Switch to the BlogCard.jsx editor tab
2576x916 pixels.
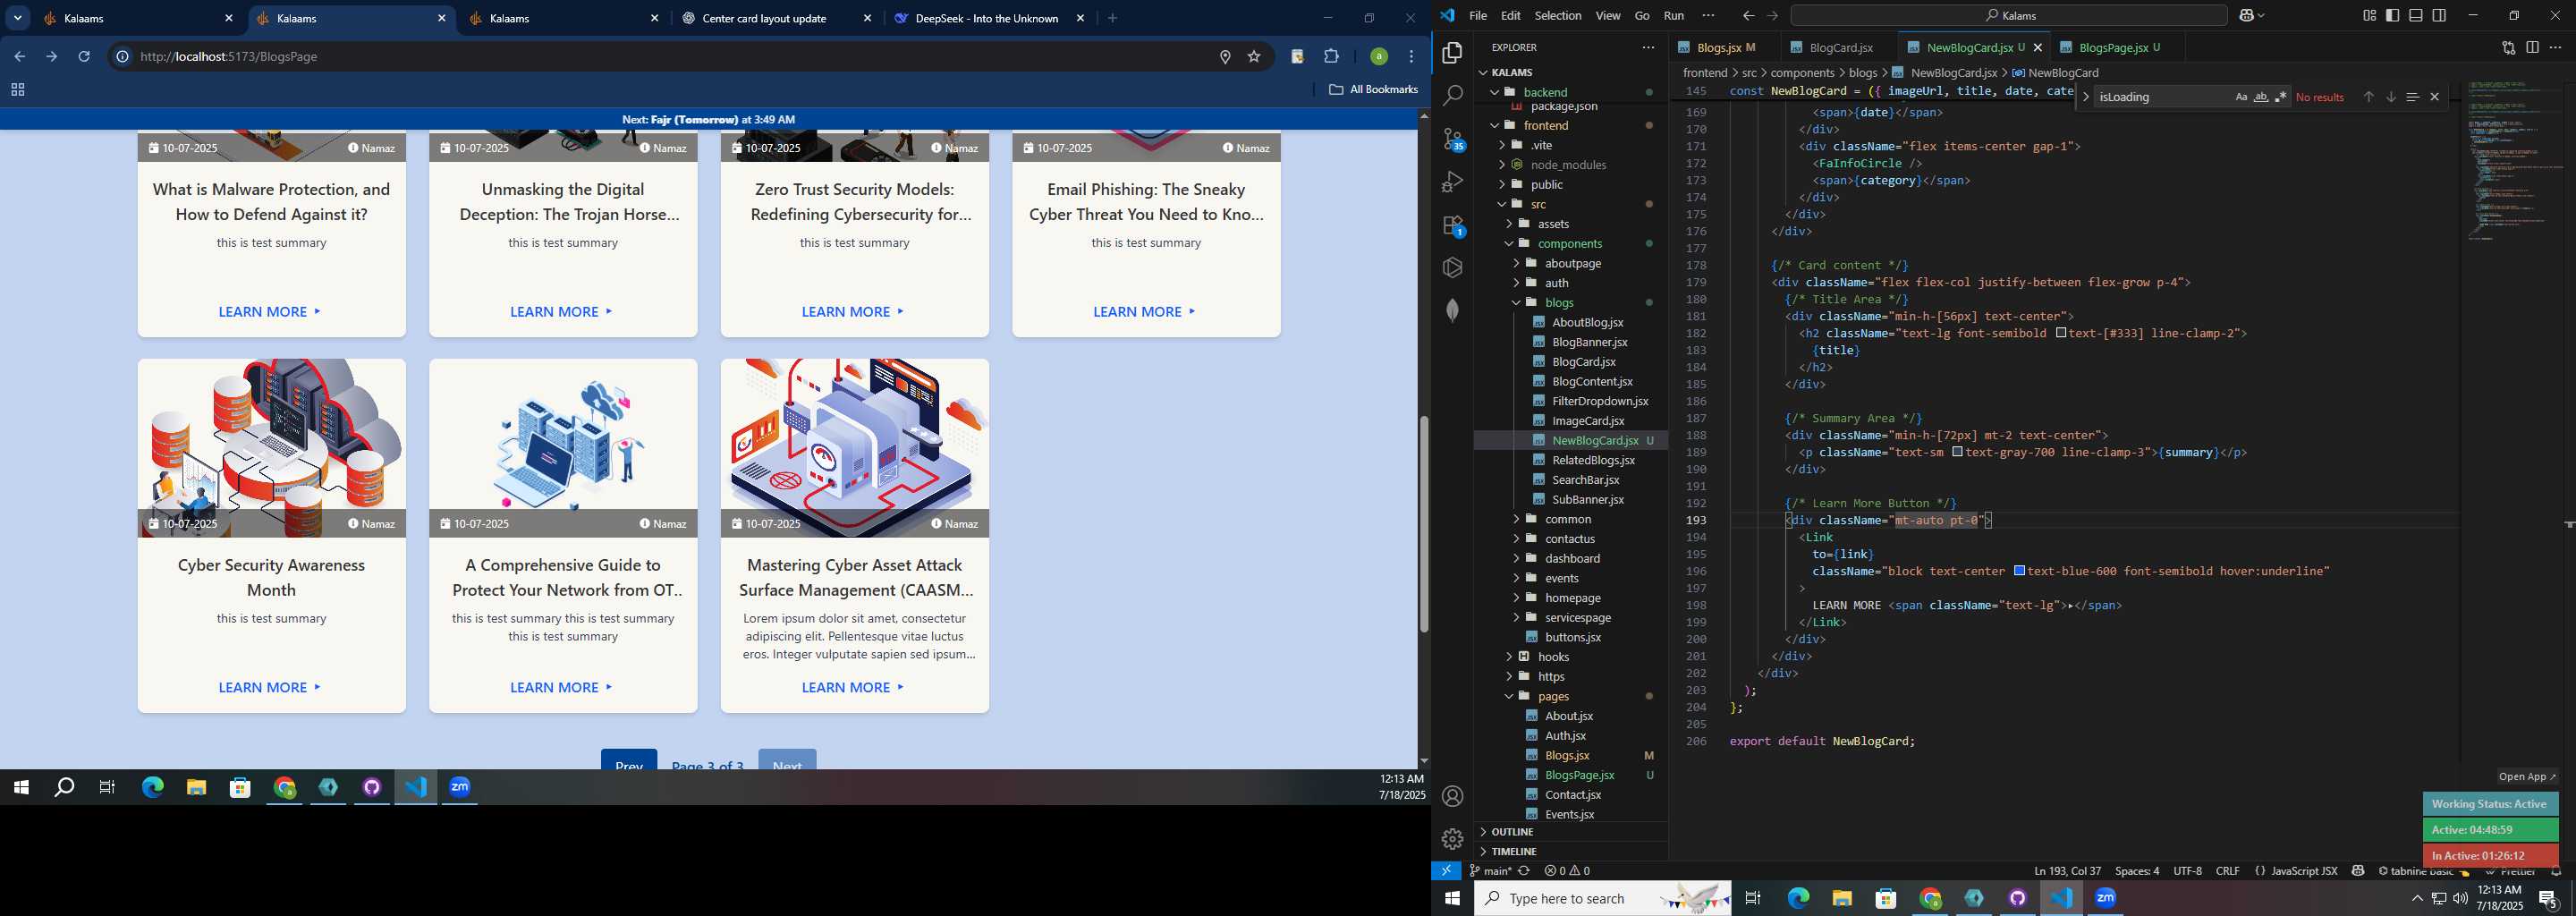tap(1840, 47)
